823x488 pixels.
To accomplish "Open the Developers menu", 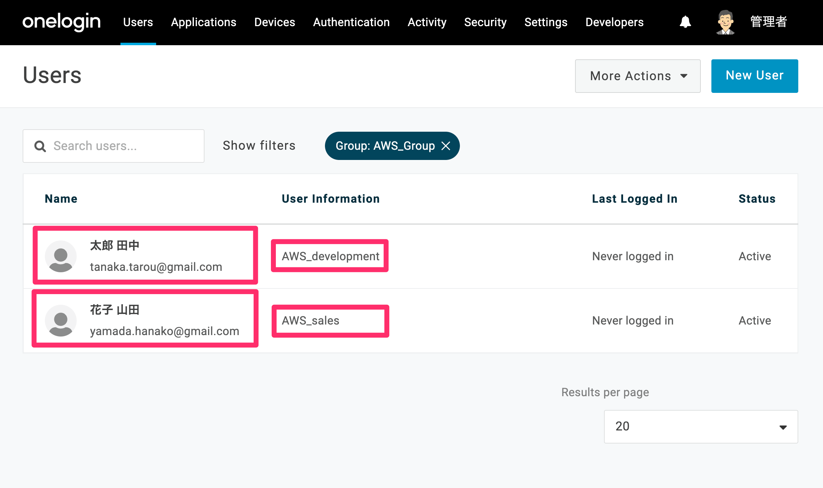I will click(x=614, y=22).
